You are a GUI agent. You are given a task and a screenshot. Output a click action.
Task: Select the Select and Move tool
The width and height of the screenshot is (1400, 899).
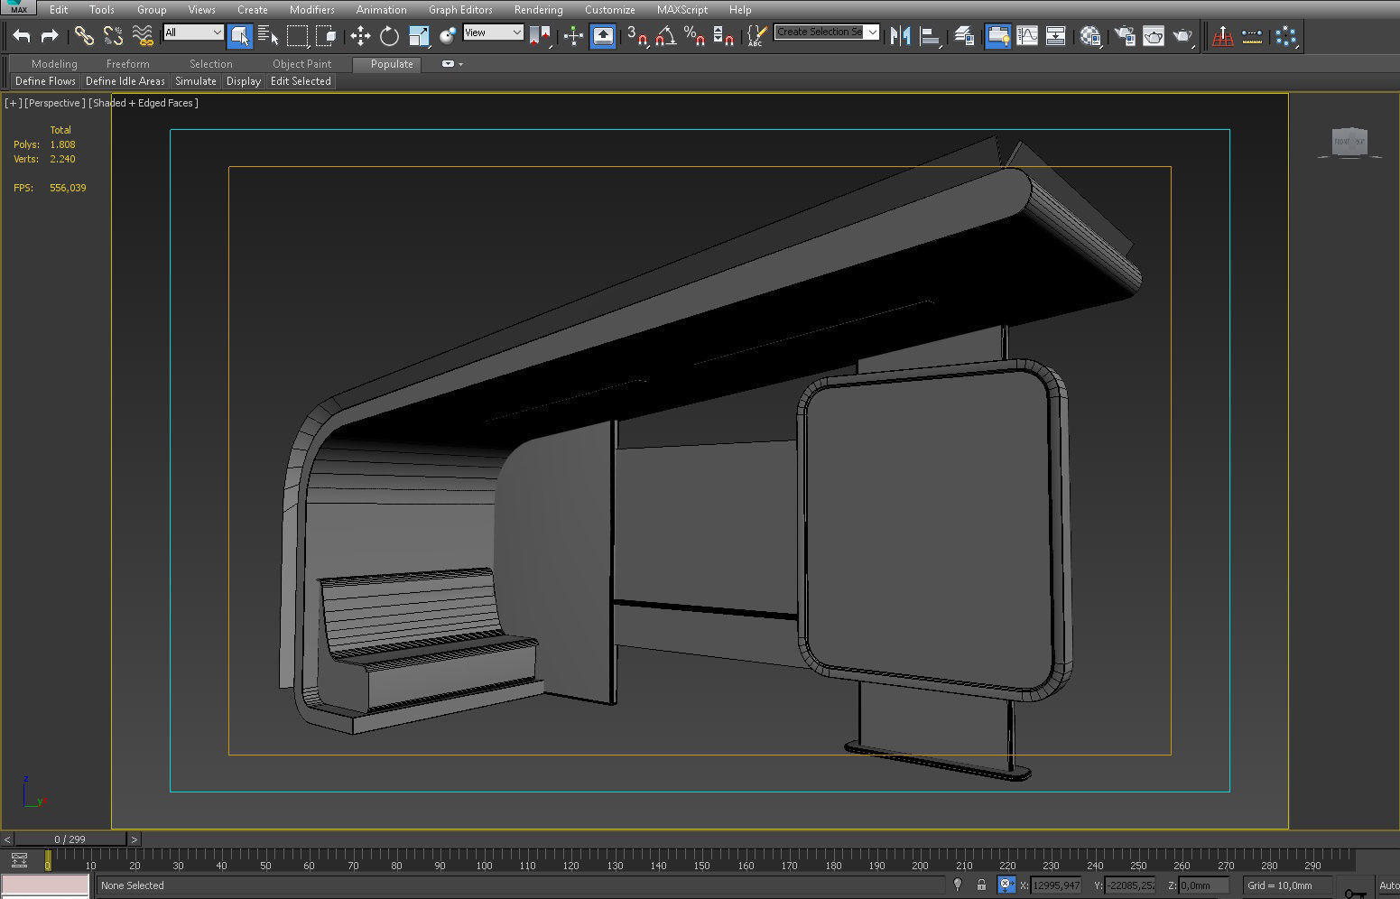[x=361, y=36]
